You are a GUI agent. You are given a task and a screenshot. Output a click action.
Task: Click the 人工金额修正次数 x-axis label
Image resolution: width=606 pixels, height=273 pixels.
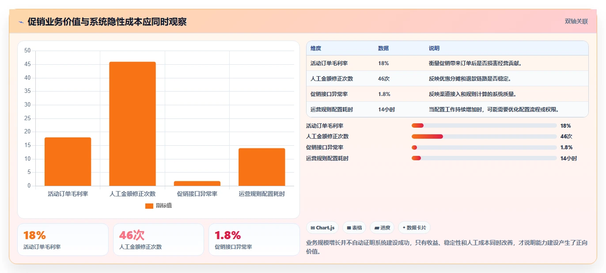[x=133, y=194]
